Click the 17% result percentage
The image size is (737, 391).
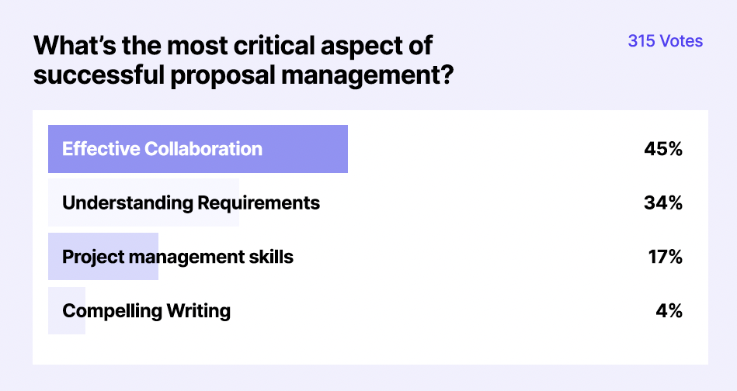[665, 257]
